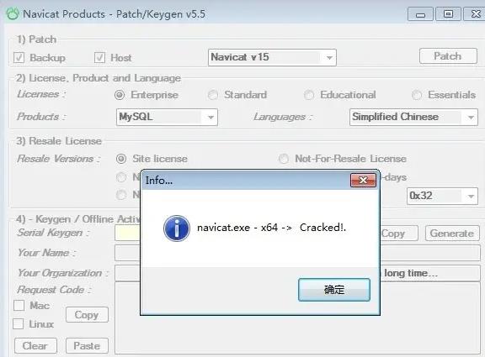
Task: Click the Paste button
Action: (87, 345)
